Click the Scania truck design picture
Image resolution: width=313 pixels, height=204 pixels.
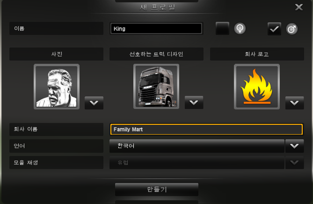(156, 87)
